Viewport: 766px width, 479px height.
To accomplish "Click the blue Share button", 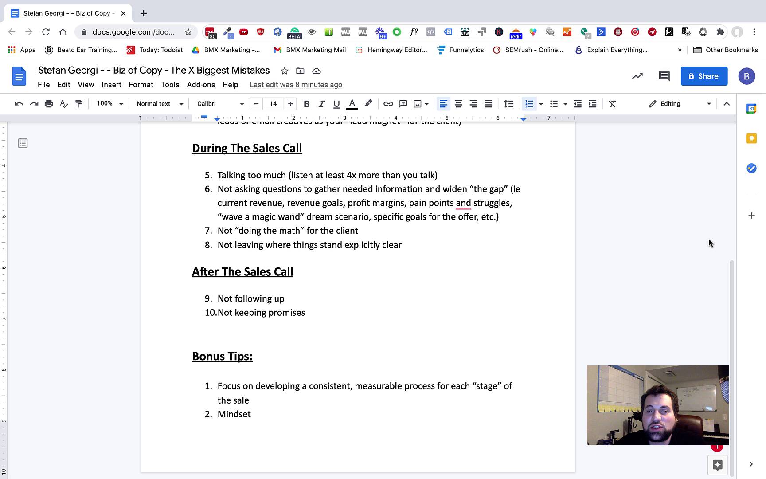I will (x=704, y=76).
